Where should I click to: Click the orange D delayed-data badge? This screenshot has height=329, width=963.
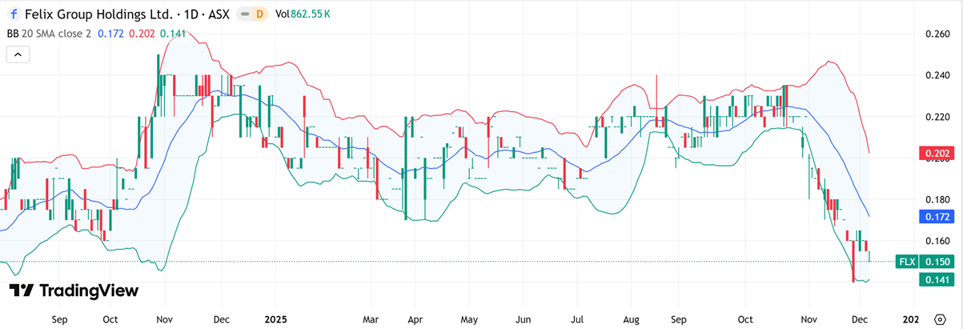point(259,14)
